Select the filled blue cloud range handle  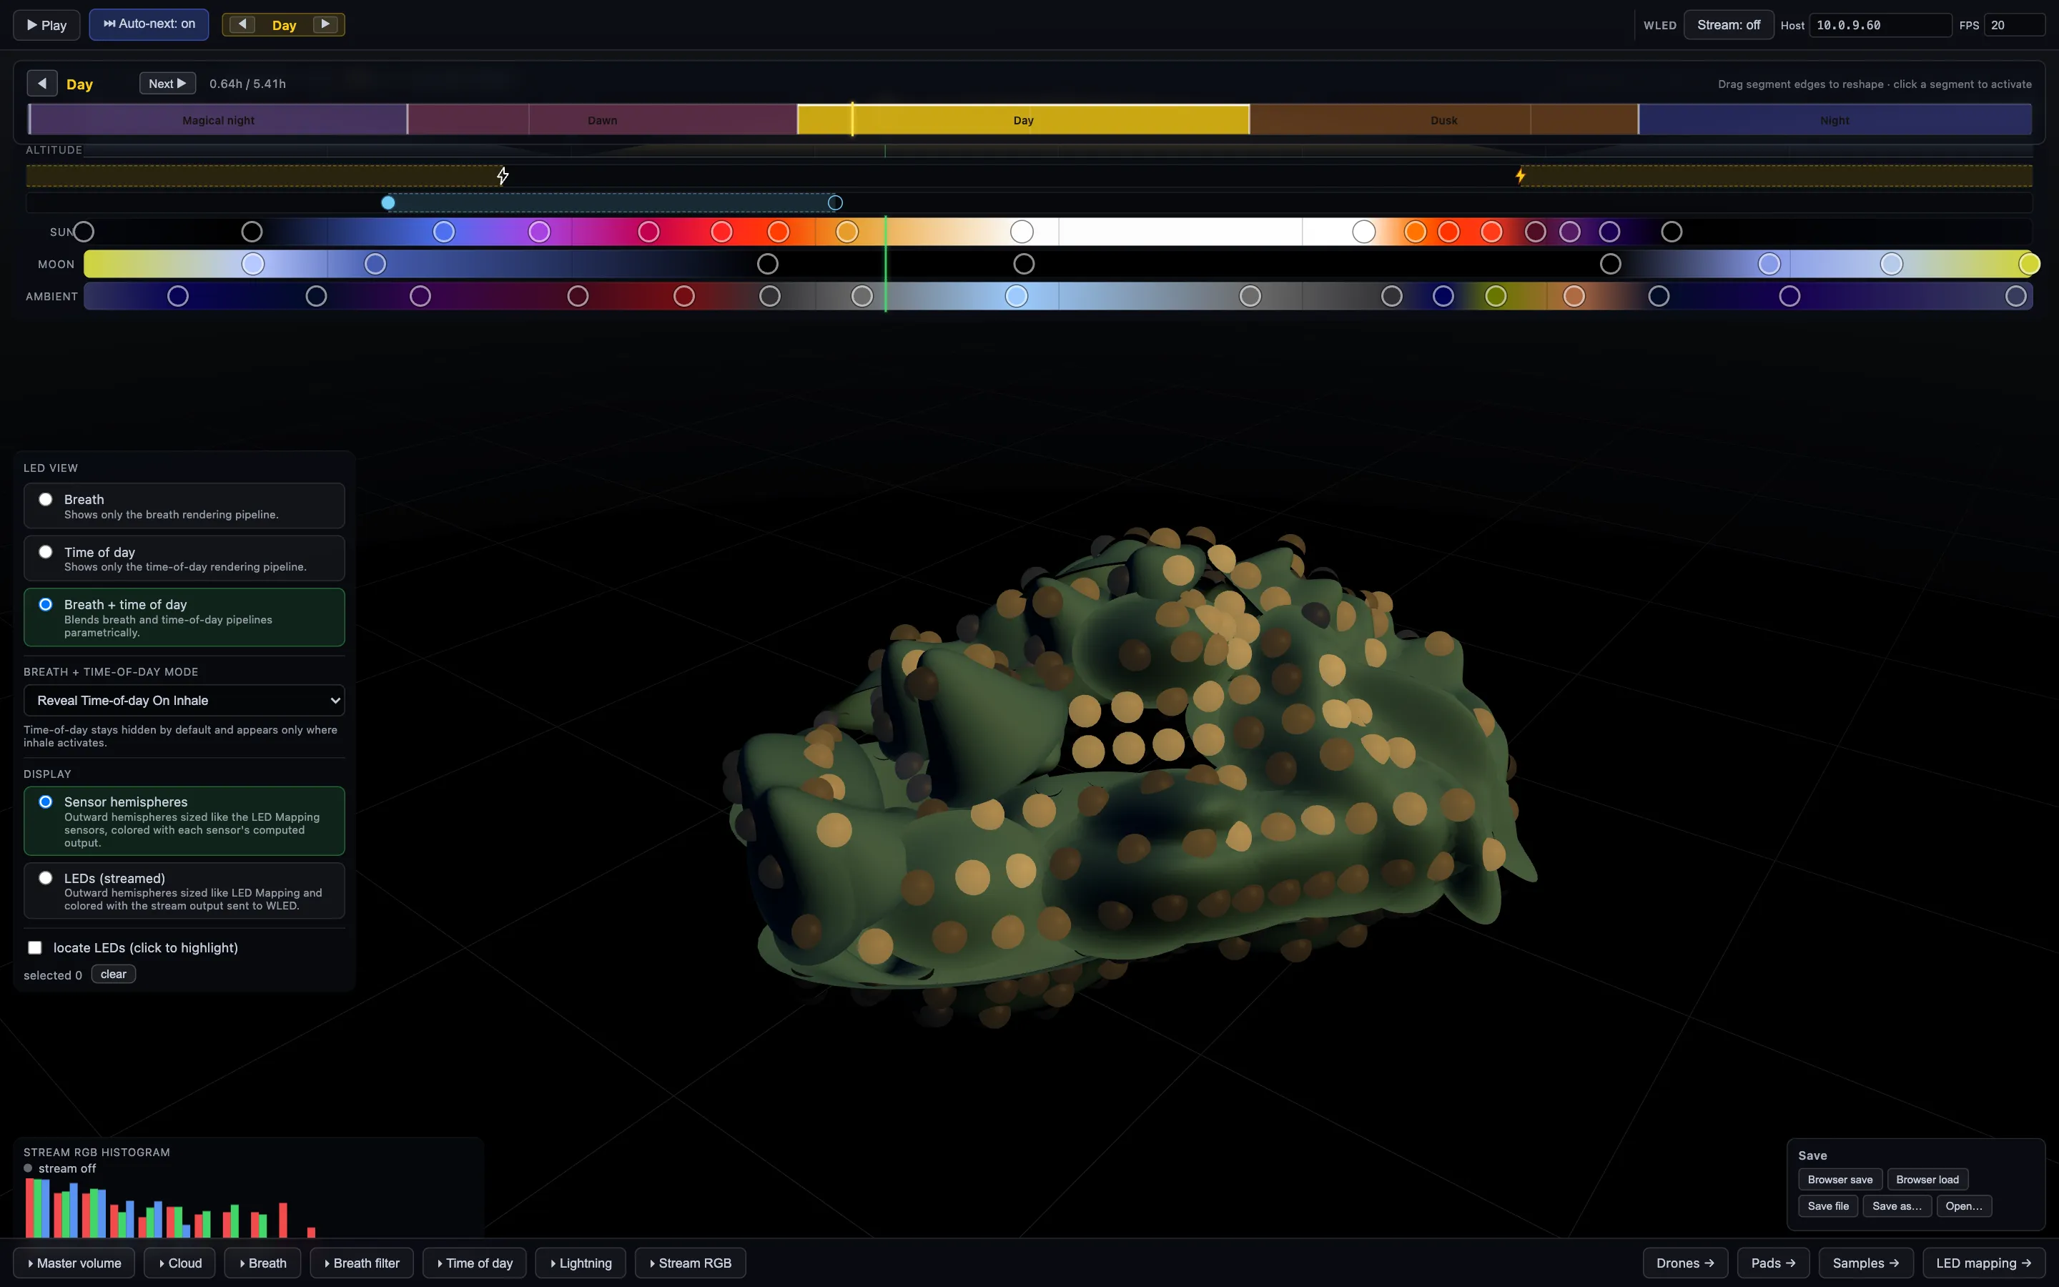(388, 202)
